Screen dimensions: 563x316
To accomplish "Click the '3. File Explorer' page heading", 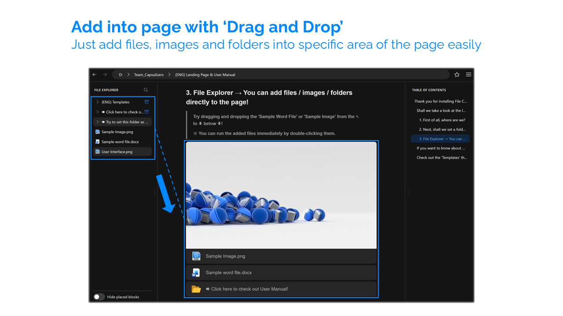I will (269, 97).
